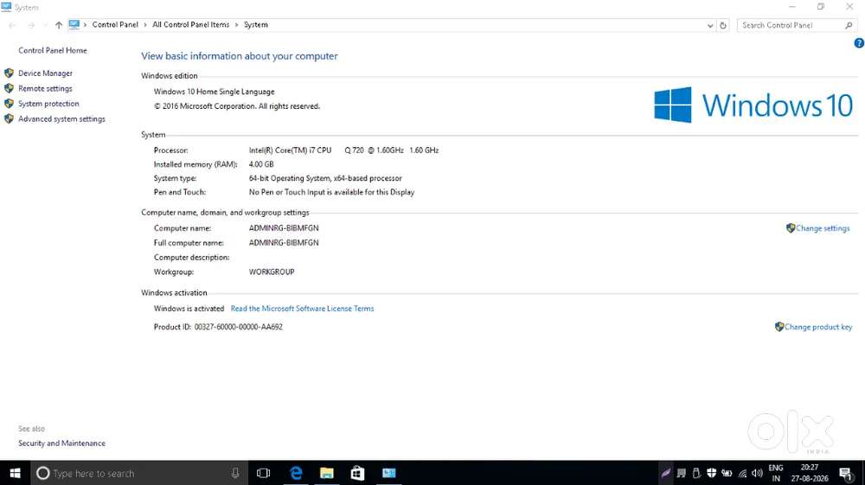Open Advanced system settings

(61, 119)
